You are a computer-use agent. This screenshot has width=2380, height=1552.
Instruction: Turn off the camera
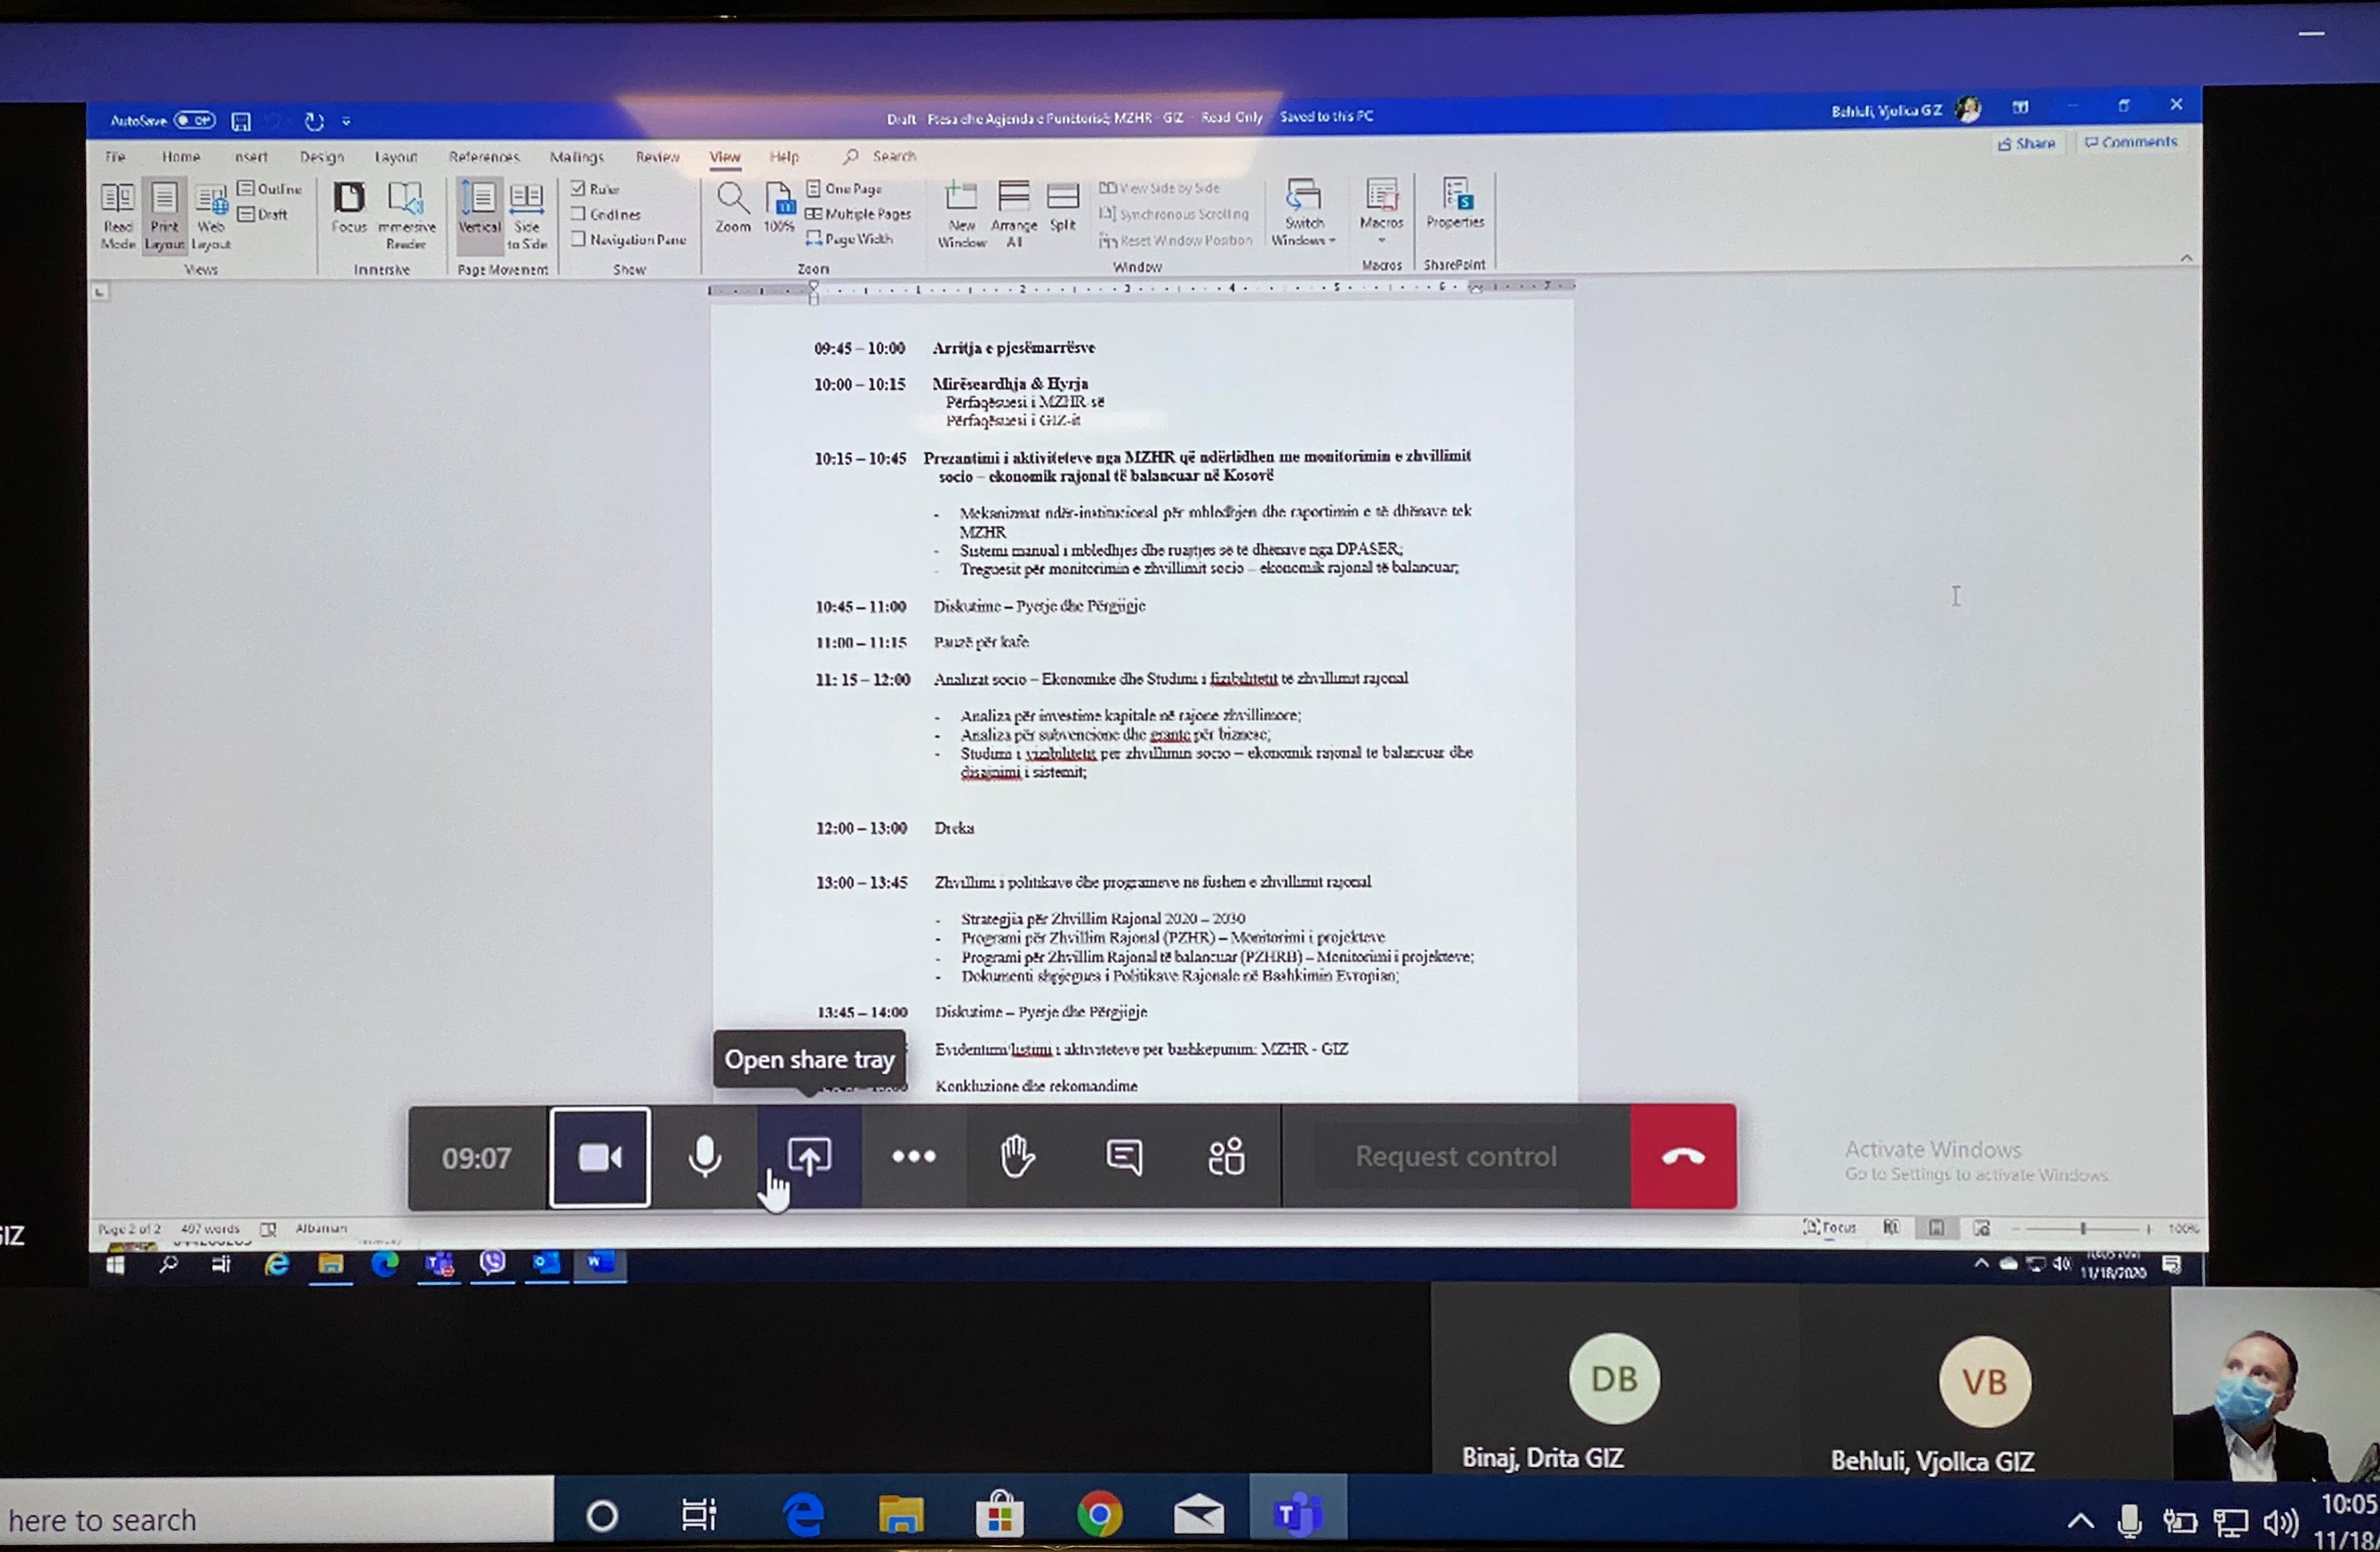[600, 1157]
